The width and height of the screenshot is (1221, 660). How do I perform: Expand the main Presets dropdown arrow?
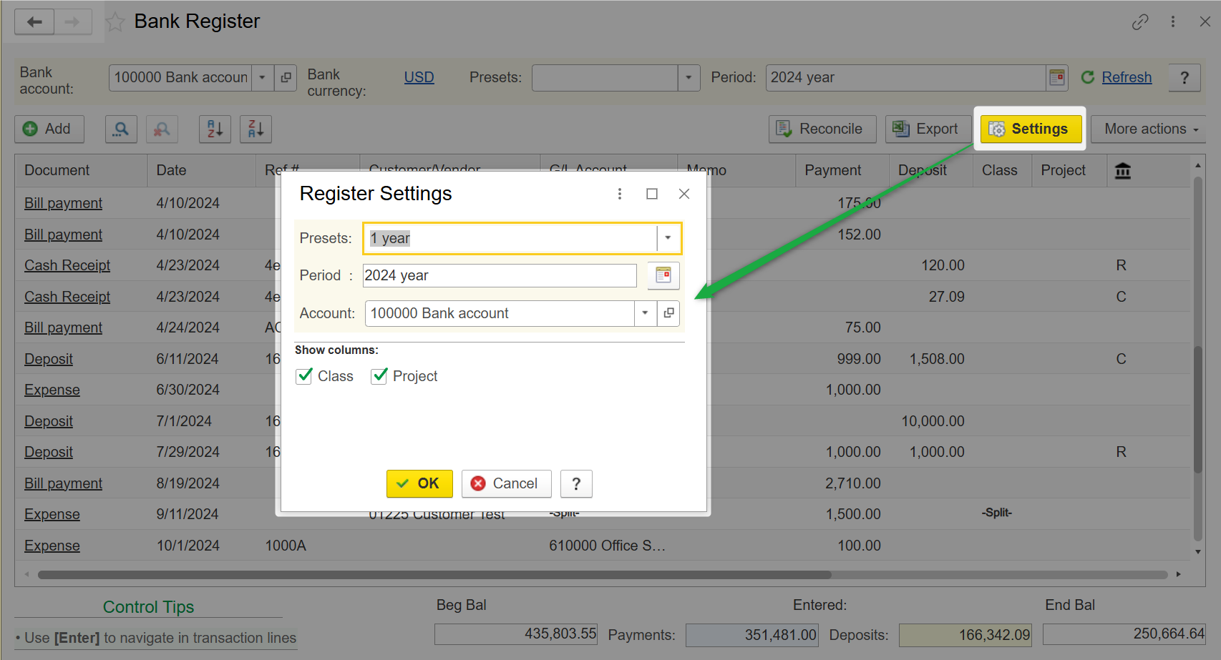click(689, 77)
